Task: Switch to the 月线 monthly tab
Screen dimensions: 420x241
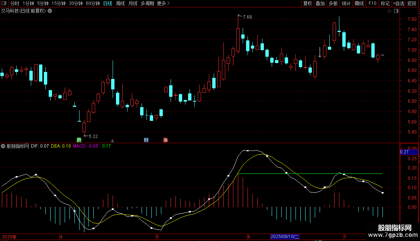Action: [x=133, y=3]
